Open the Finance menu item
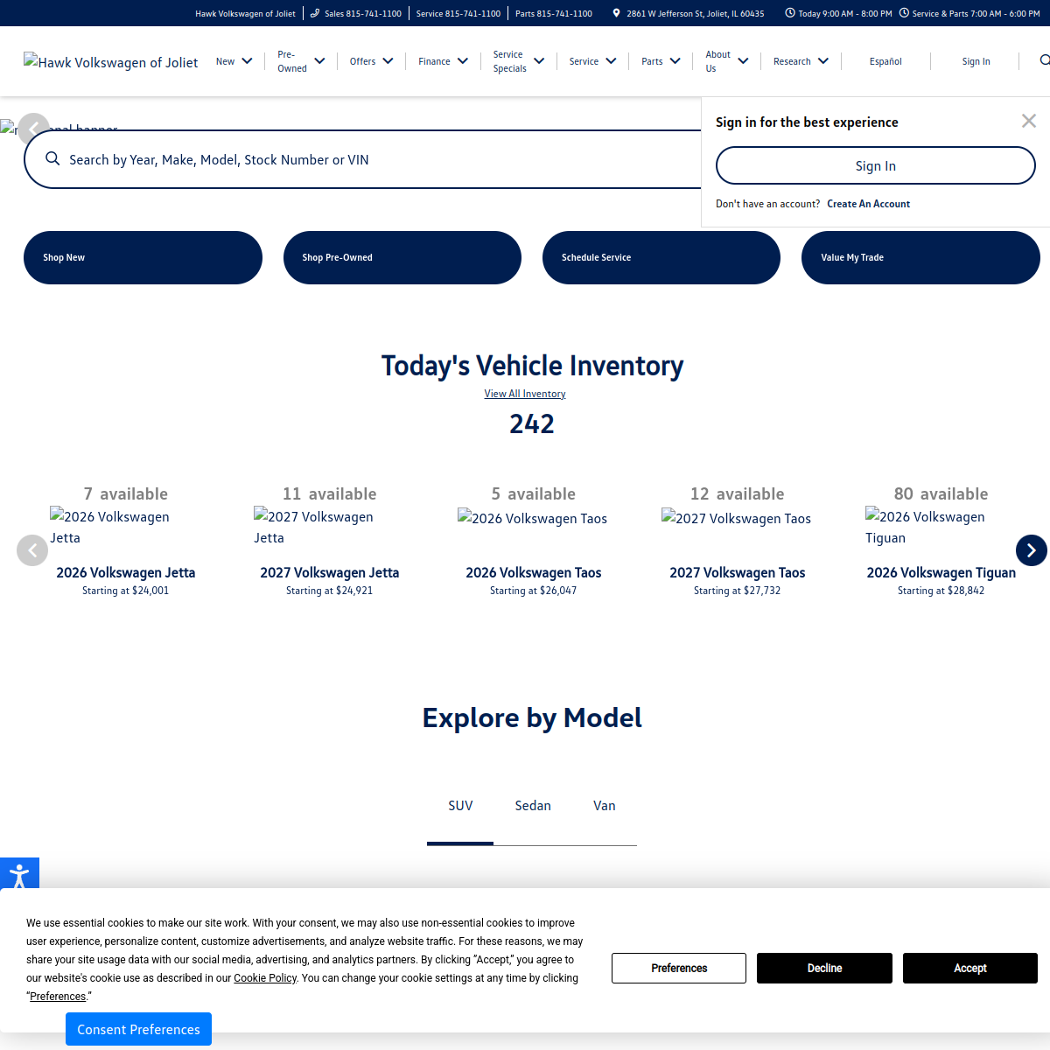 point(434,61)
